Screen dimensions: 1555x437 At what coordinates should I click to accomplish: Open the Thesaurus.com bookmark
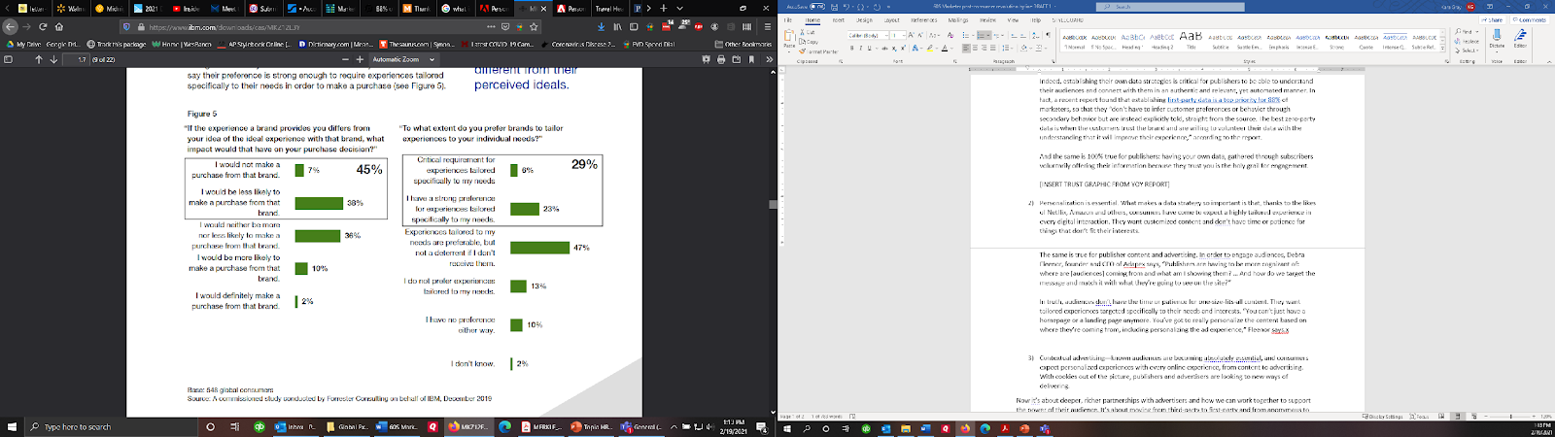coord(417,44)
